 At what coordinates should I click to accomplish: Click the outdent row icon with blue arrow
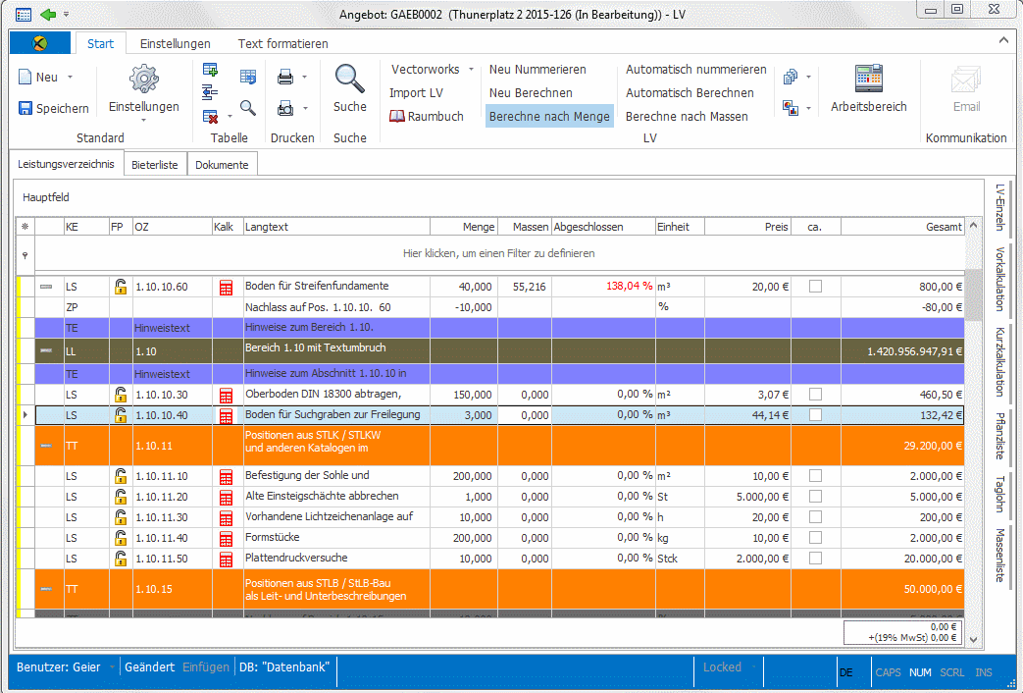pyautogui.click(x=210, y=92)
